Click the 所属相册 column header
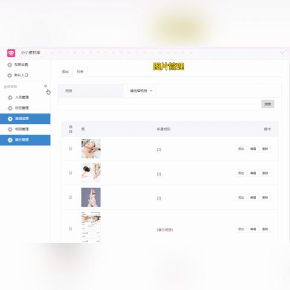 (x=164, y=129)
